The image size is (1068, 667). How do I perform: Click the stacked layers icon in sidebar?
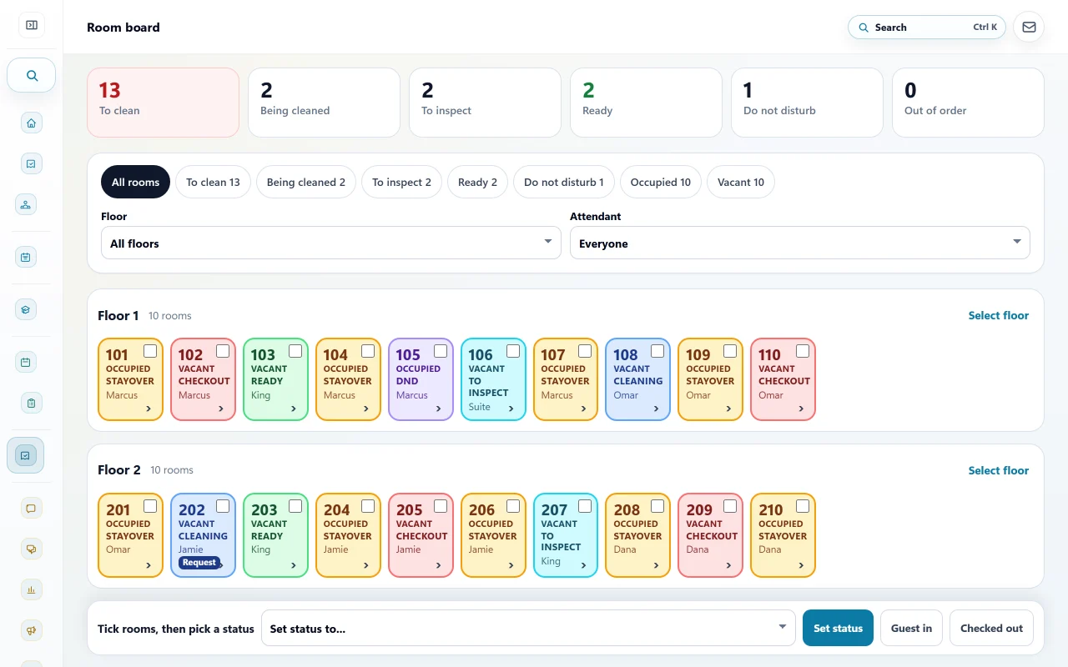click(x=26, y=309)
